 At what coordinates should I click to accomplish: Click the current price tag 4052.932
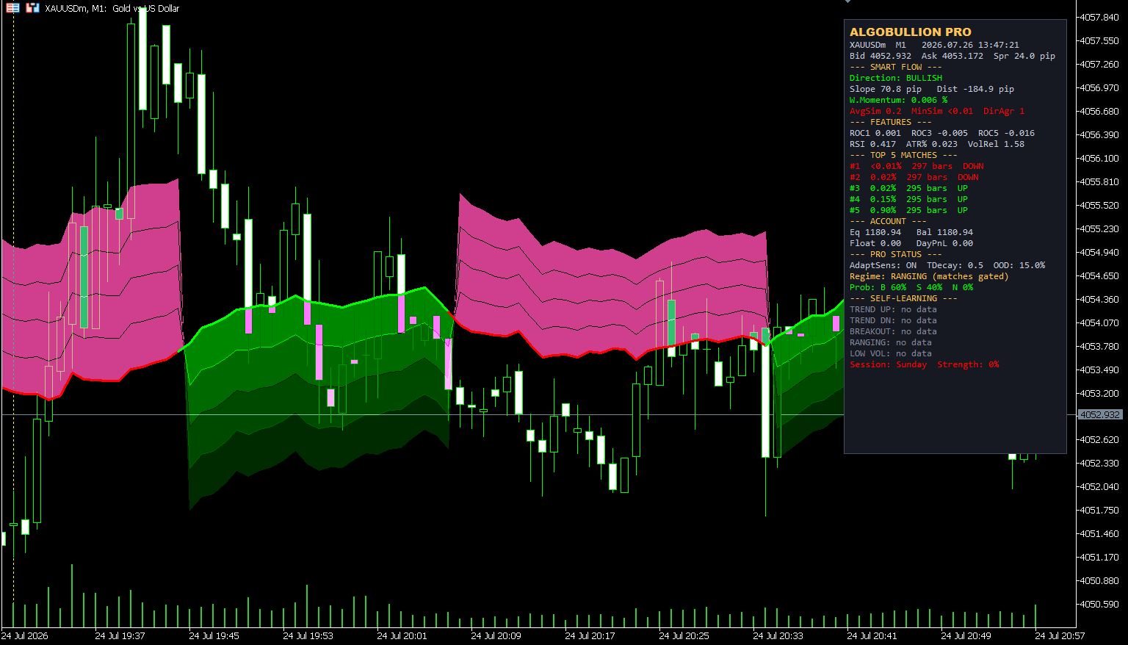click(x=1099, y=415)
